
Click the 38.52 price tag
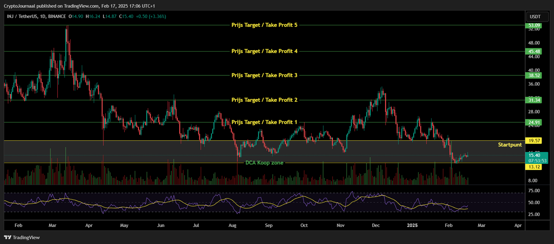535,75
